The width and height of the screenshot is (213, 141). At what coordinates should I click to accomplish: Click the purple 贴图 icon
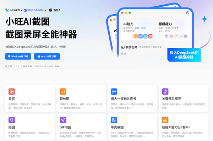pos(12,120)
